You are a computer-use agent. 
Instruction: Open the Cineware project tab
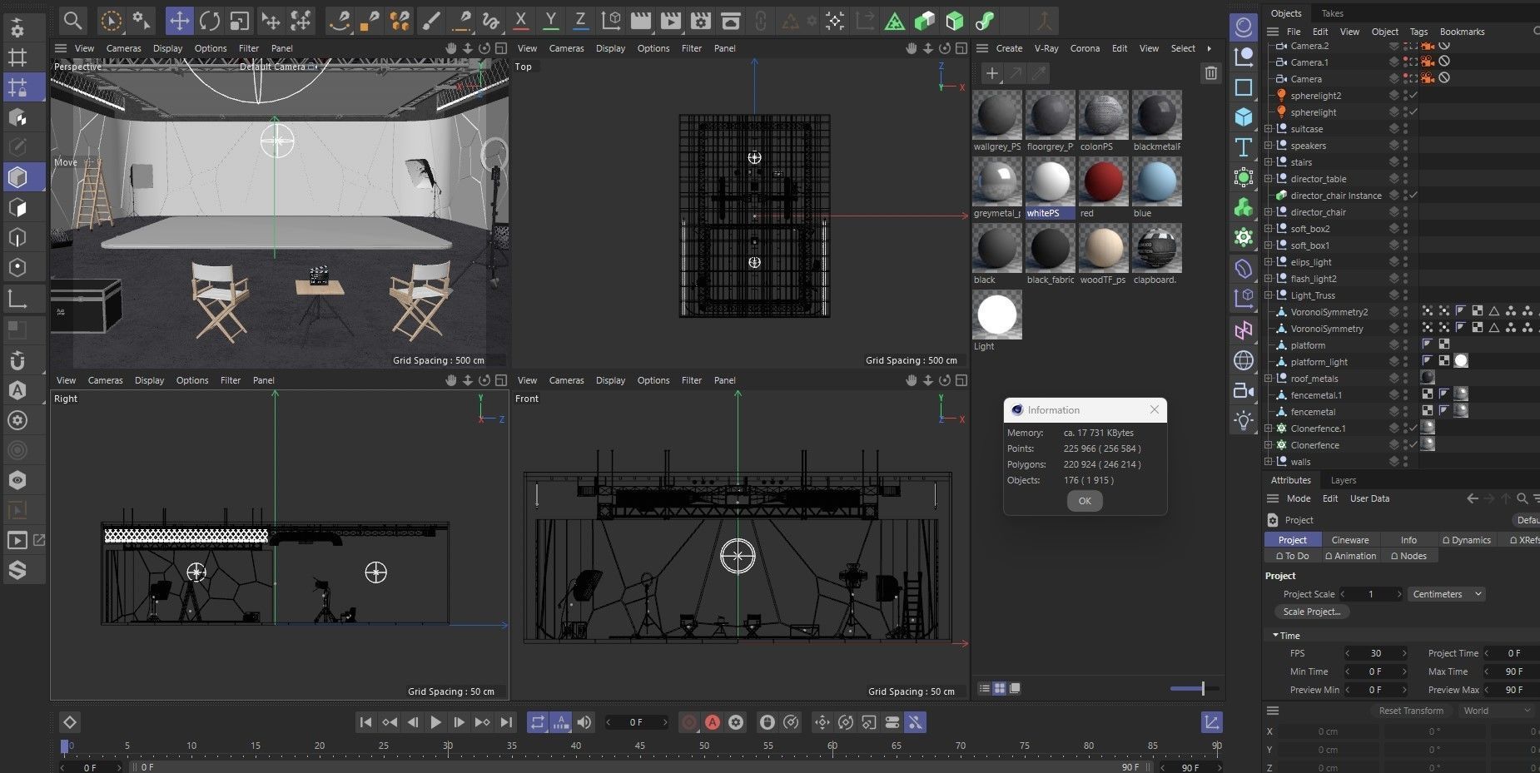(1349, 540)
